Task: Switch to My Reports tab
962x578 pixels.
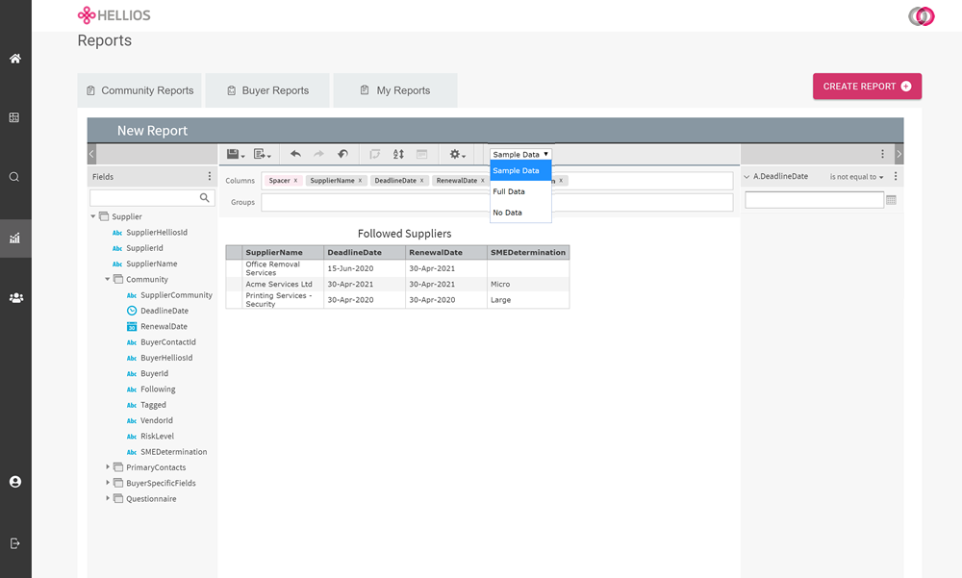Action: (x=395, y=90)
